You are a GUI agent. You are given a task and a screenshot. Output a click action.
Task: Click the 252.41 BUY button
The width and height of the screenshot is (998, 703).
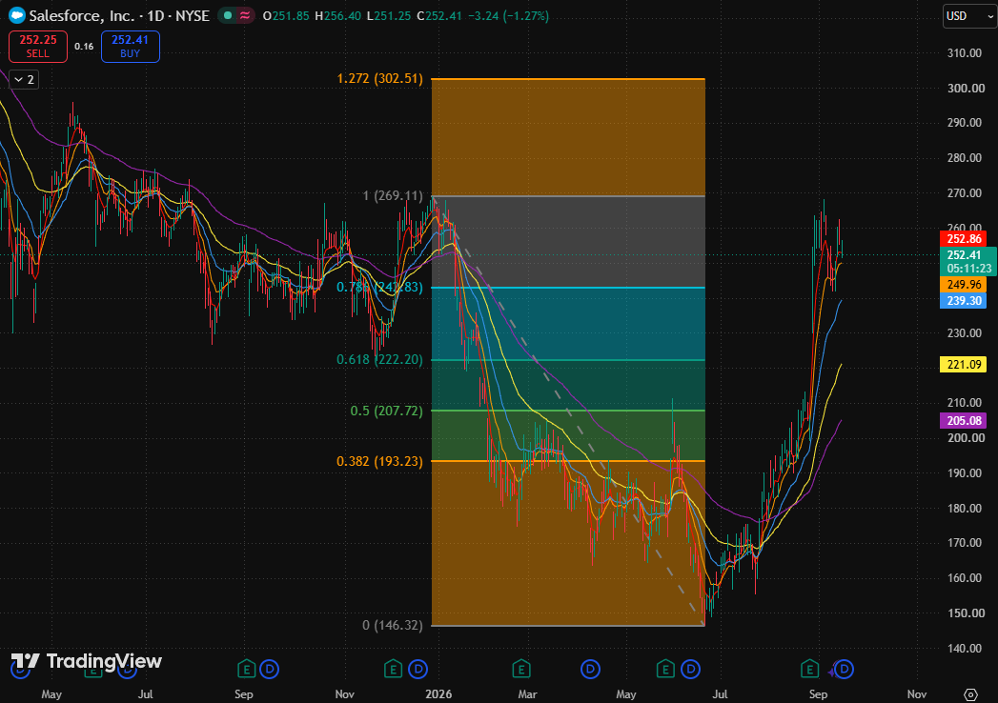(130, 47)
